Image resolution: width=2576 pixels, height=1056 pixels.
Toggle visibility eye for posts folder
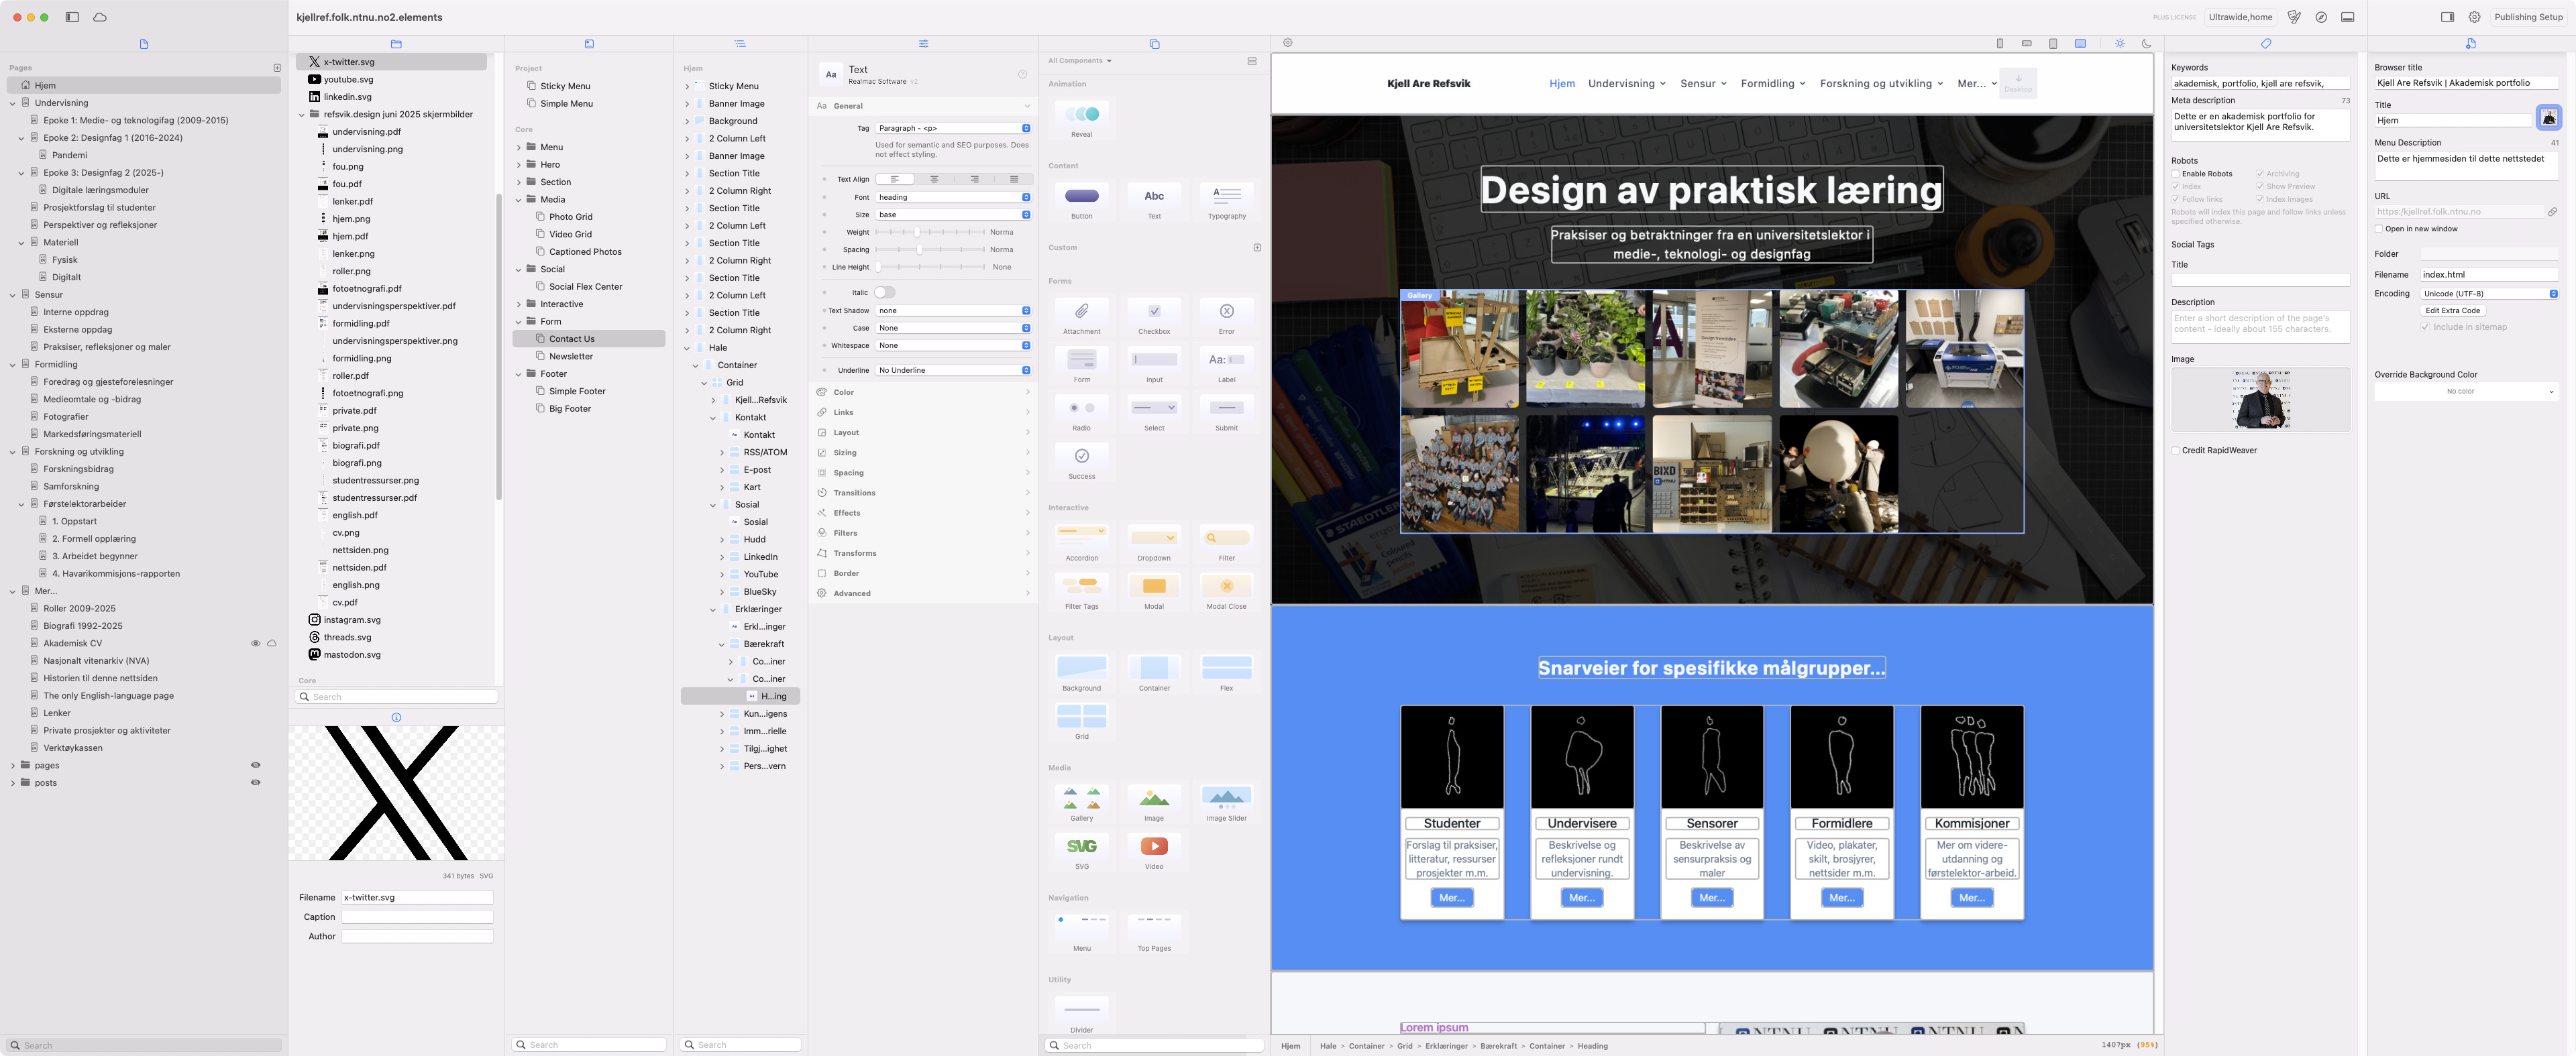255,783
